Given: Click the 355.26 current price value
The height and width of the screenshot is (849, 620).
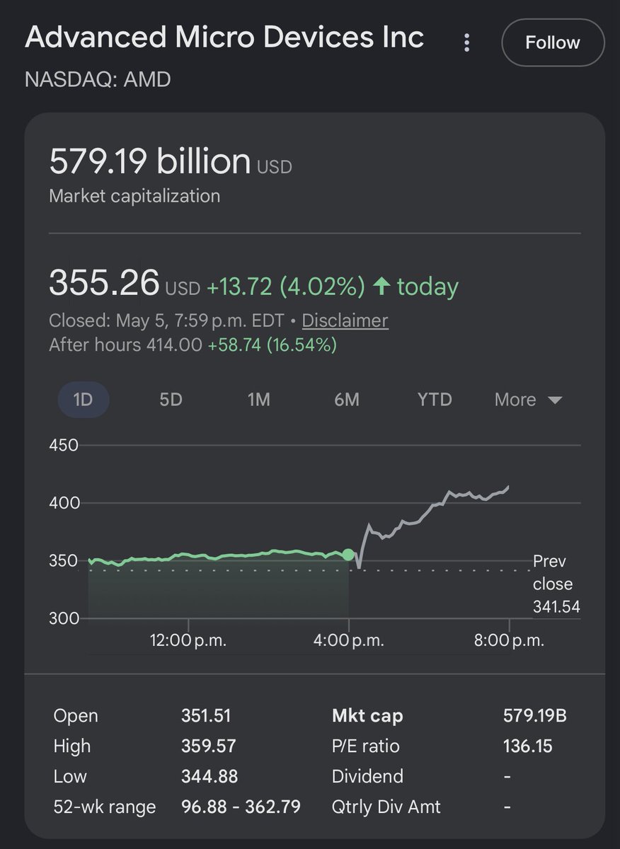Looking at the screenshot, I should (104, 284).
